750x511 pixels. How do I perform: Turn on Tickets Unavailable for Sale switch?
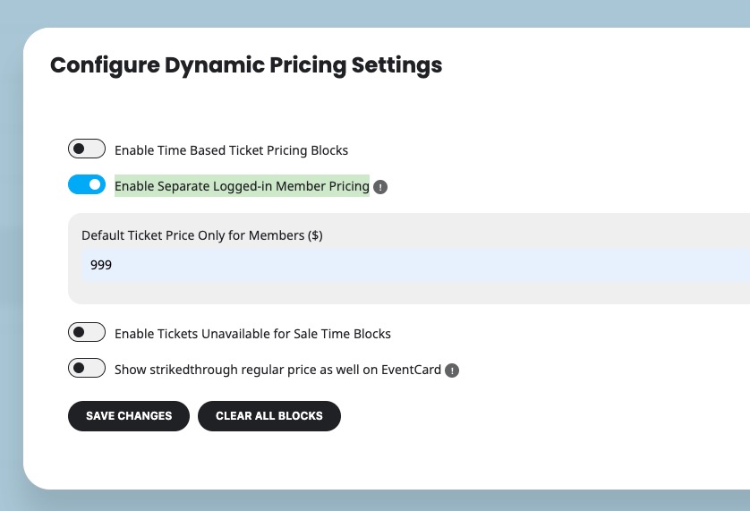point(87,332)
